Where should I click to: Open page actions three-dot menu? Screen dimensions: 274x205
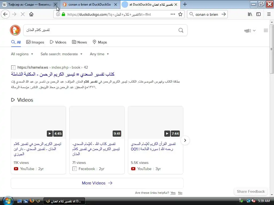point(173,14)
